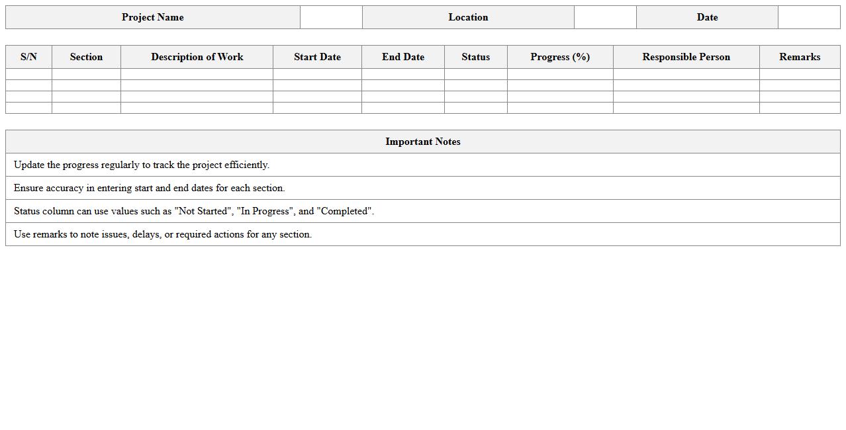This screenshot has width=846, height=430.
Task: Click the empty cell beside Project Name
Action: tap(331, 17)
